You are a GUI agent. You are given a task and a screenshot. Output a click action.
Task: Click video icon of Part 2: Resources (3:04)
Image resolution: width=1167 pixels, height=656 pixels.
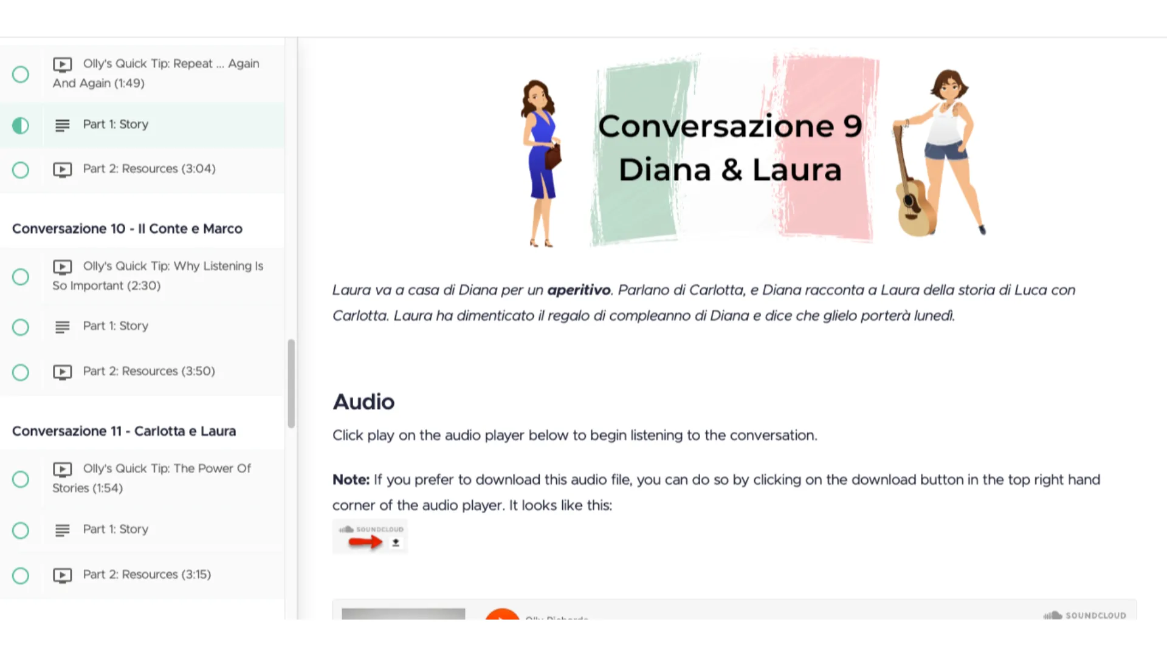62,169
